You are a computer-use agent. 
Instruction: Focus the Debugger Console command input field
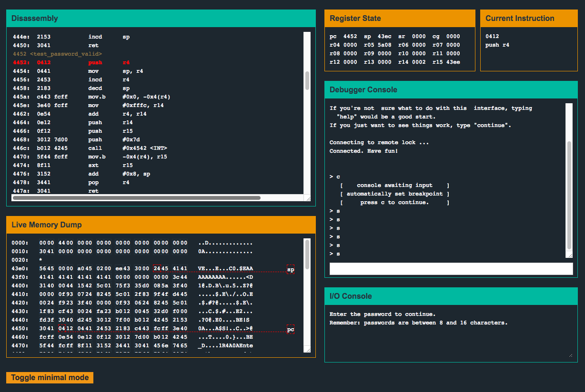[451, 269]
